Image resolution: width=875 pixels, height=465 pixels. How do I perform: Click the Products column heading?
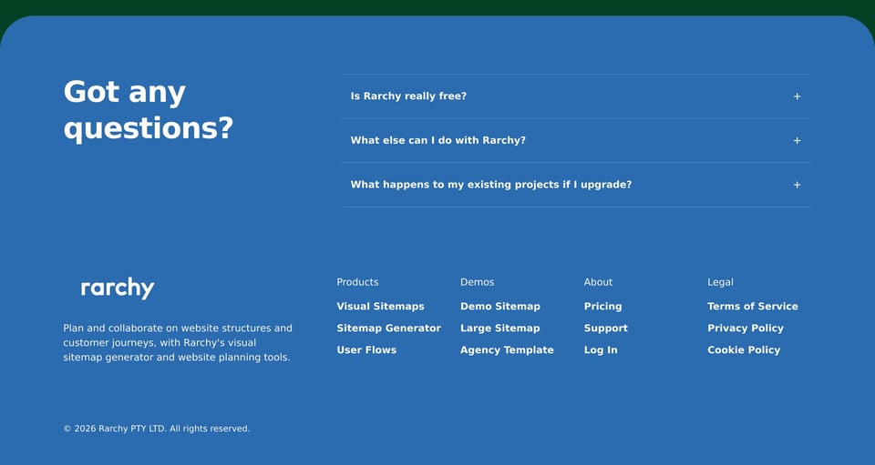point(357,282)
